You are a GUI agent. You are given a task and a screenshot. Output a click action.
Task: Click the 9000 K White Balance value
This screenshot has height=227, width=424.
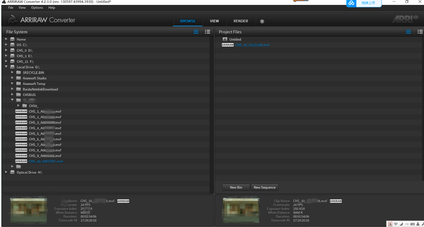[298, 213]
